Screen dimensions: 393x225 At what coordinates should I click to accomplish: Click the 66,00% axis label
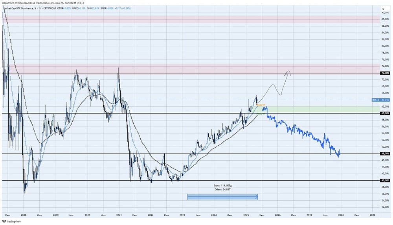(385, 93)
